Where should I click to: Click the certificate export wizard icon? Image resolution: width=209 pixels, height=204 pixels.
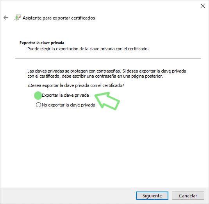coord(18,18)
